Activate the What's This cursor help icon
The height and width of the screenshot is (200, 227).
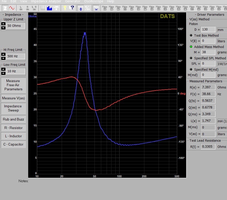point(72,8)
